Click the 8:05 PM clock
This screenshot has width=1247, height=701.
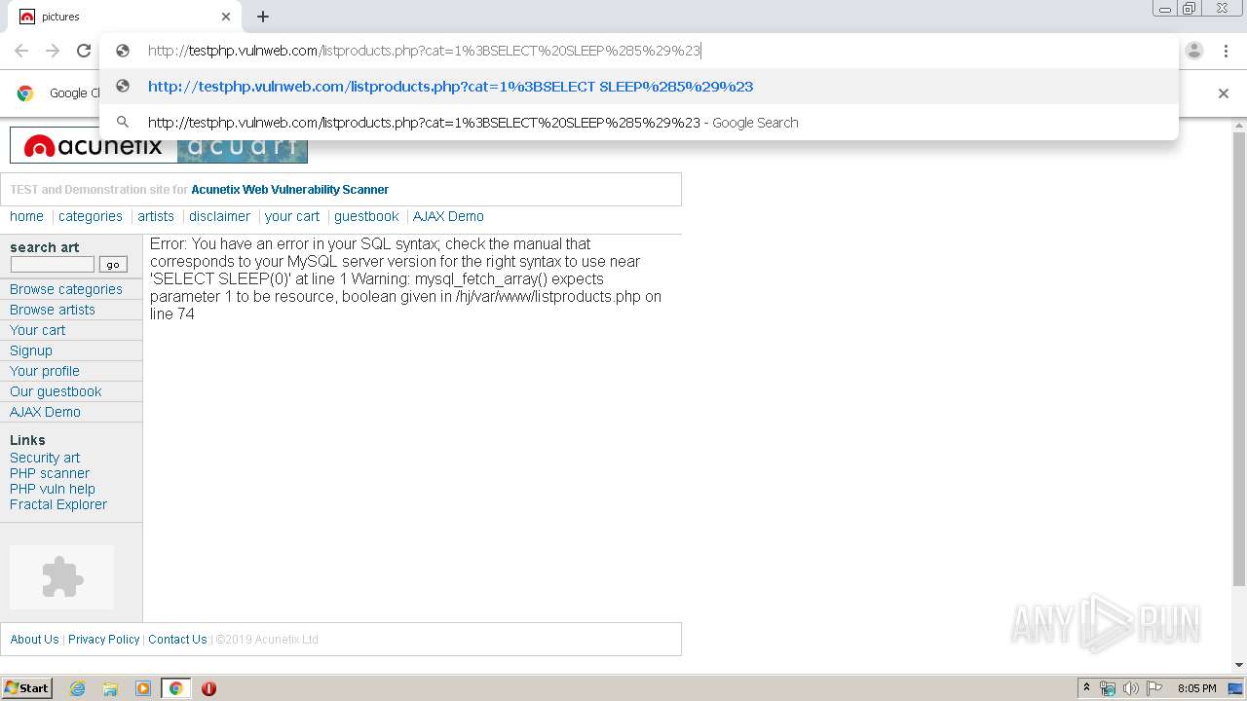[x=1196, y=688]
